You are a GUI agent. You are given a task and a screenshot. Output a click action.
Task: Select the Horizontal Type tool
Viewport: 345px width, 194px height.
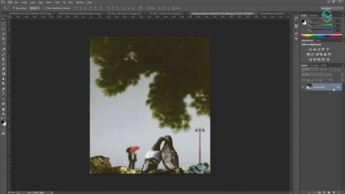(x=3, y=94)
